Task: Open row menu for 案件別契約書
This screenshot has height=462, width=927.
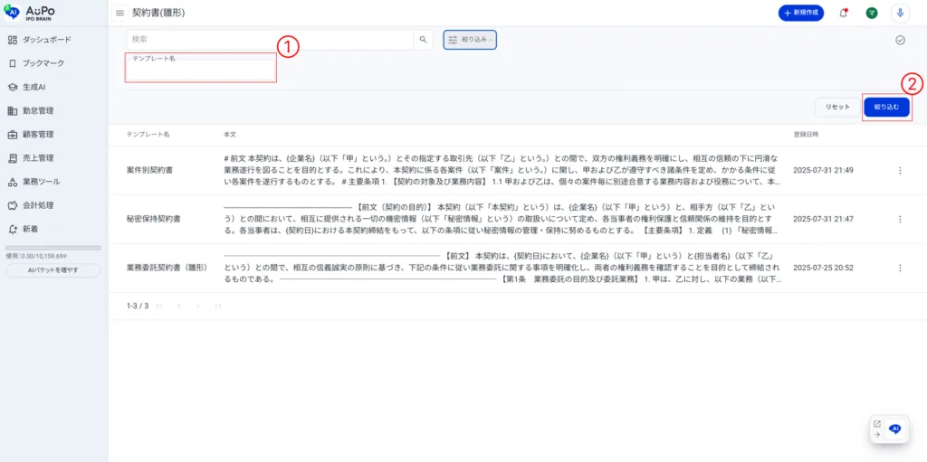Action: (x=900, y=170)
